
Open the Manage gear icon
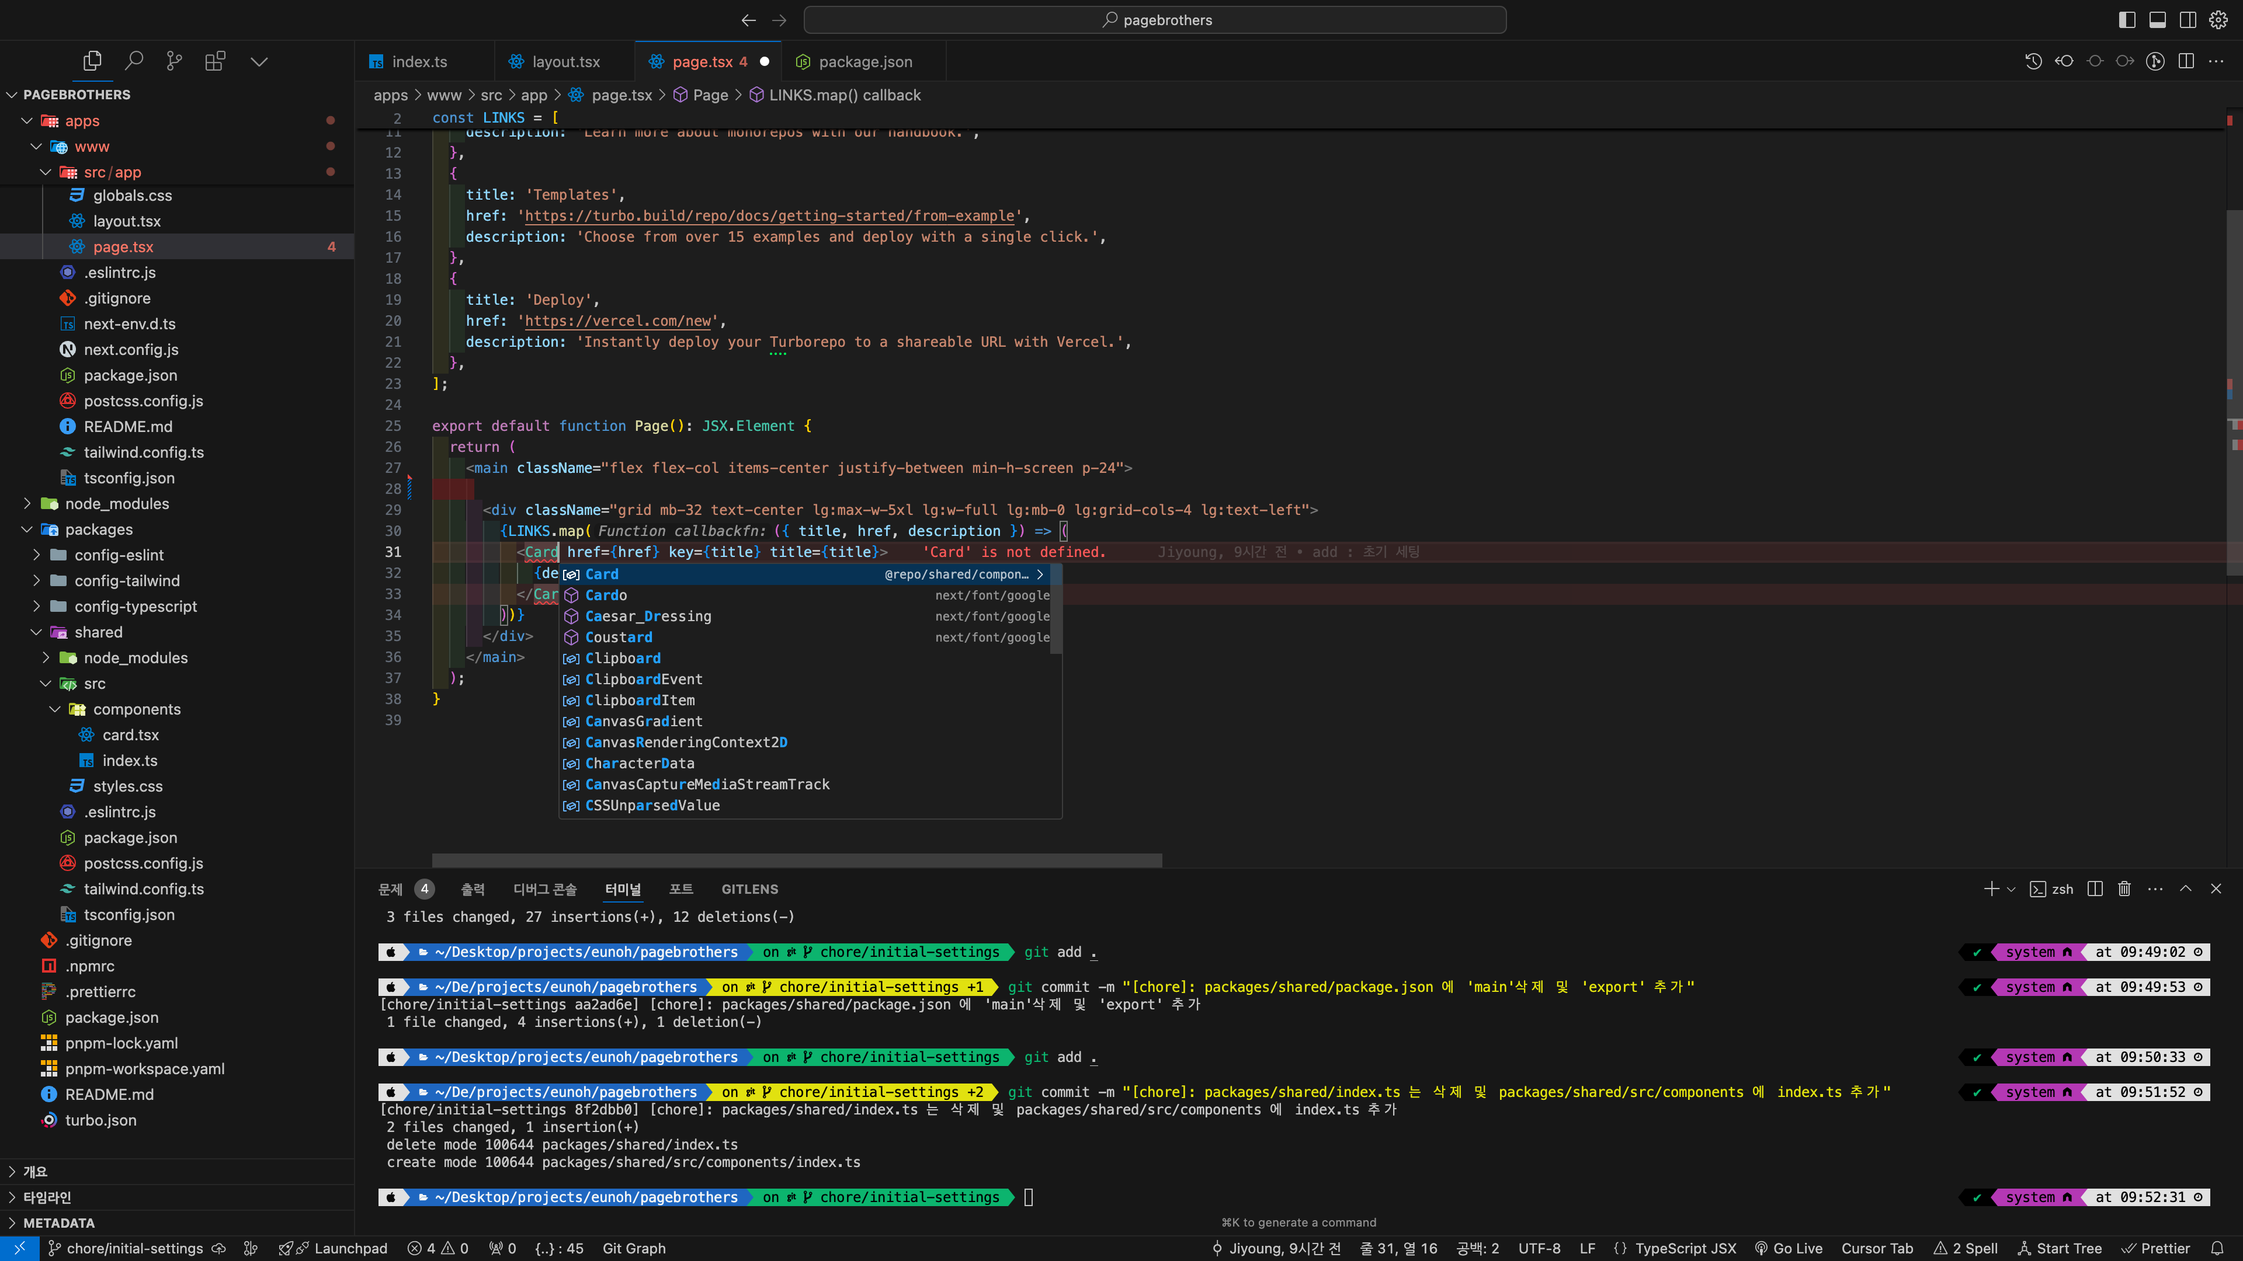point(2218,19)
